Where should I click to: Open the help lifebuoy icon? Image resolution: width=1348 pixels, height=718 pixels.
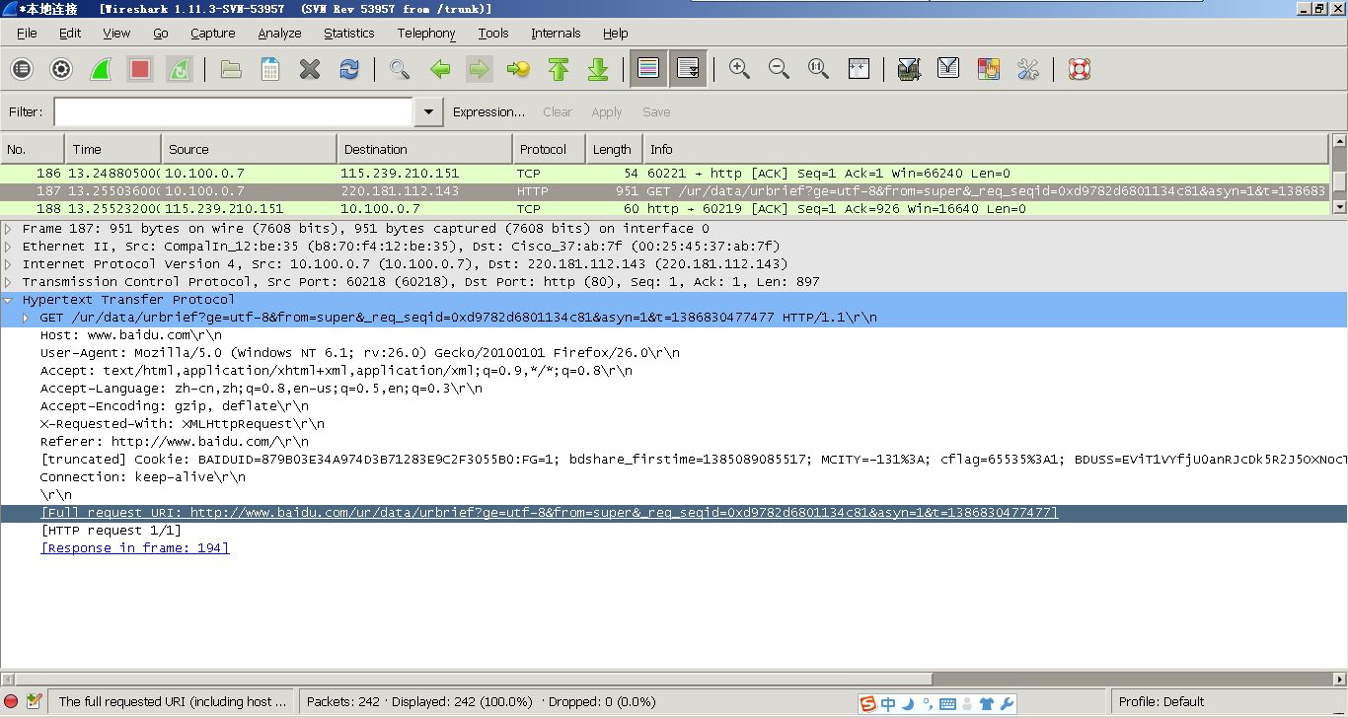(x=1079, y=69)
